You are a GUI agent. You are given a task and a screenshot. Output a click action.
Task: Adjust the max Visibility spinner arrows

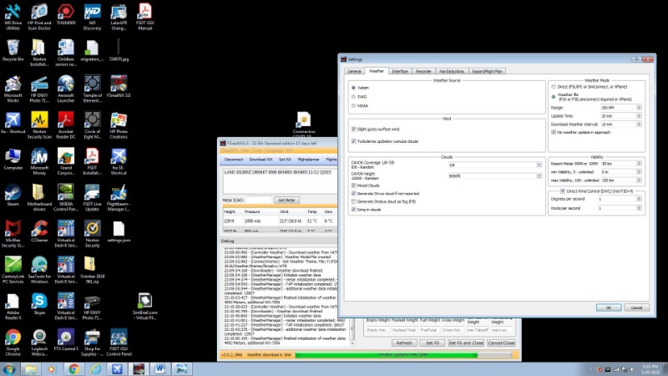click(639, 180)
